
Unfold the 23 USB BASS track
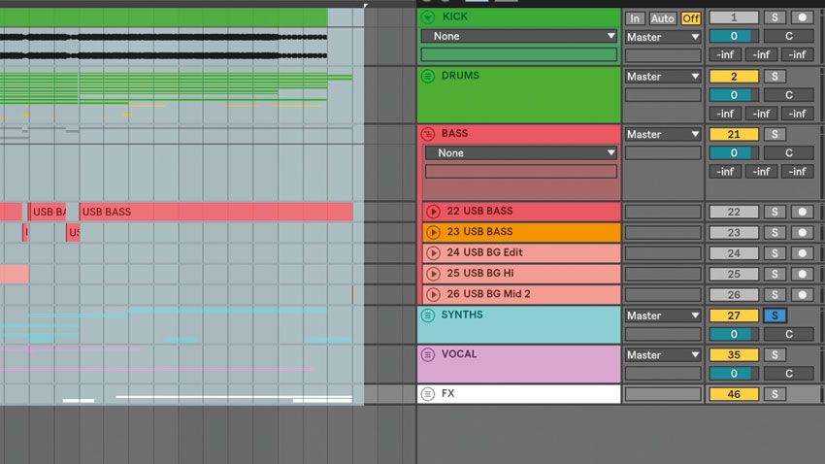(433, 232)
